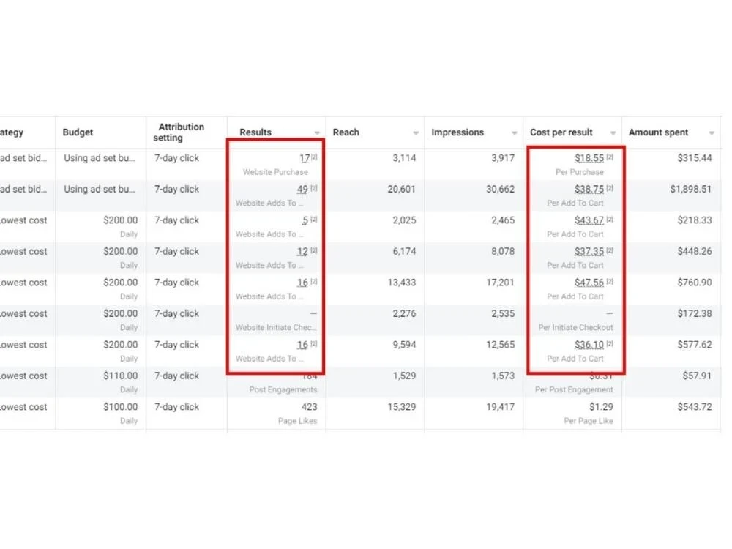Select the 1,529 reach value
The image size is (732, 549).
tap(404, 376)
